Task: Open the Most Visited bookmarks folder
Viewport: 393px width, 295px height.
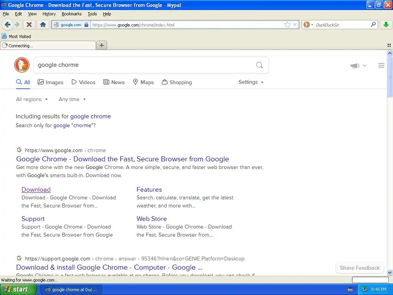Action: tap(16, 36)
